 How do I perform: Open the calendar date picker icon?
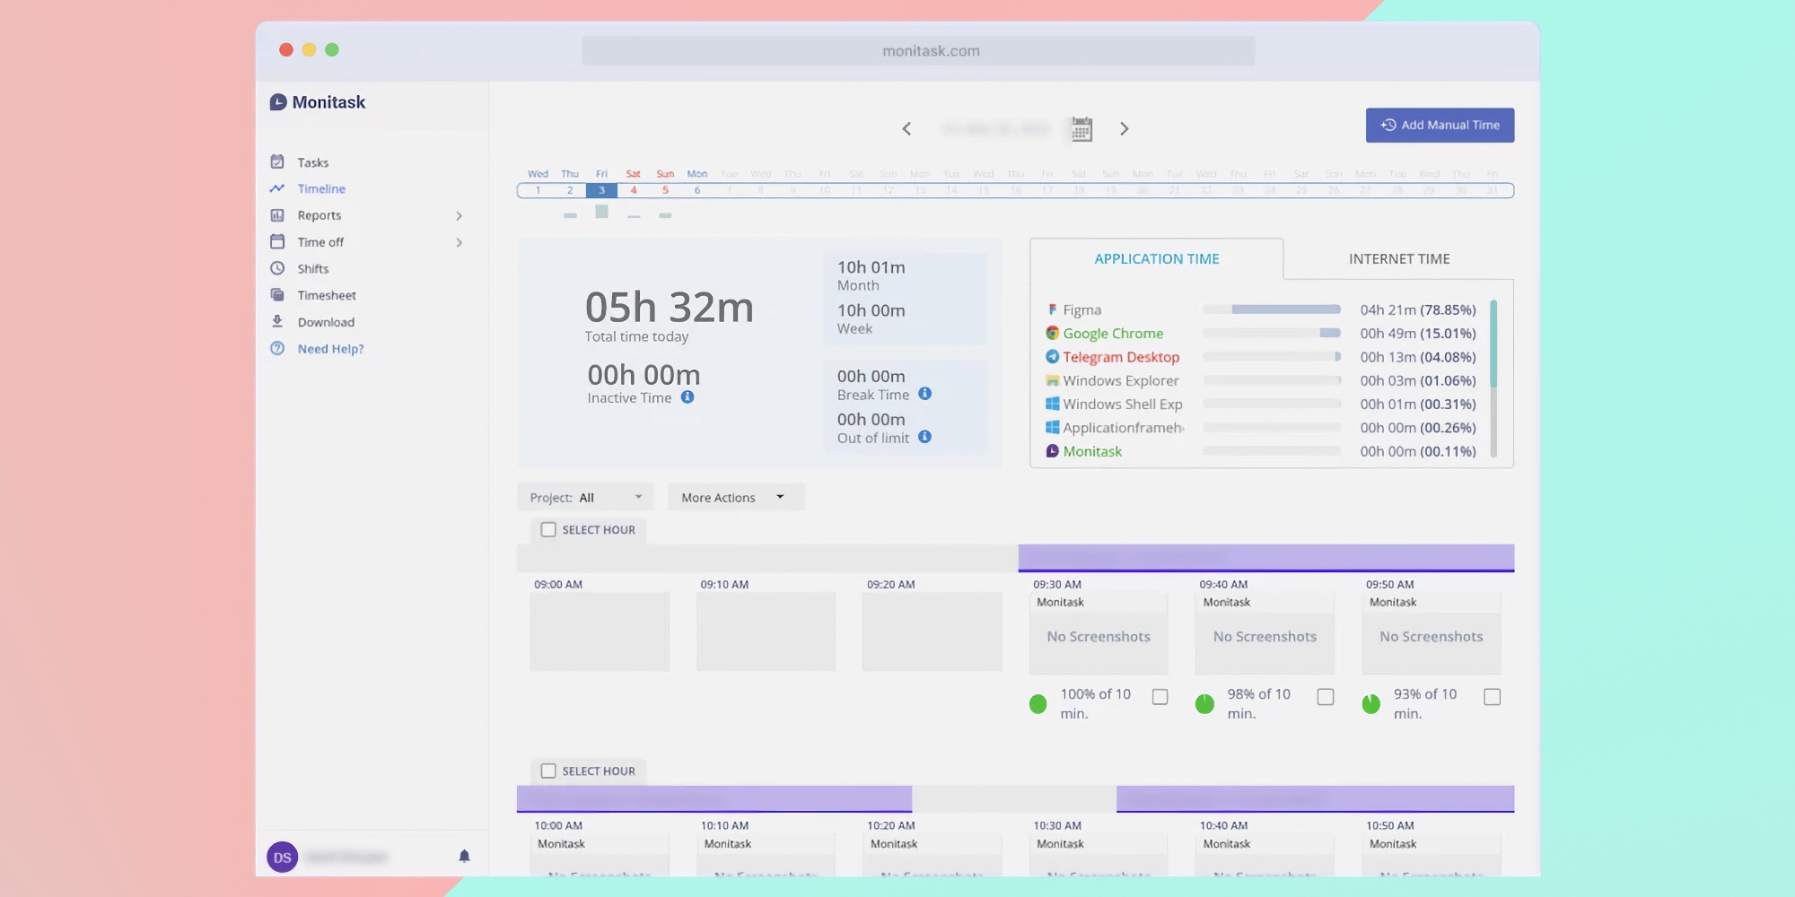(1081, 129)
